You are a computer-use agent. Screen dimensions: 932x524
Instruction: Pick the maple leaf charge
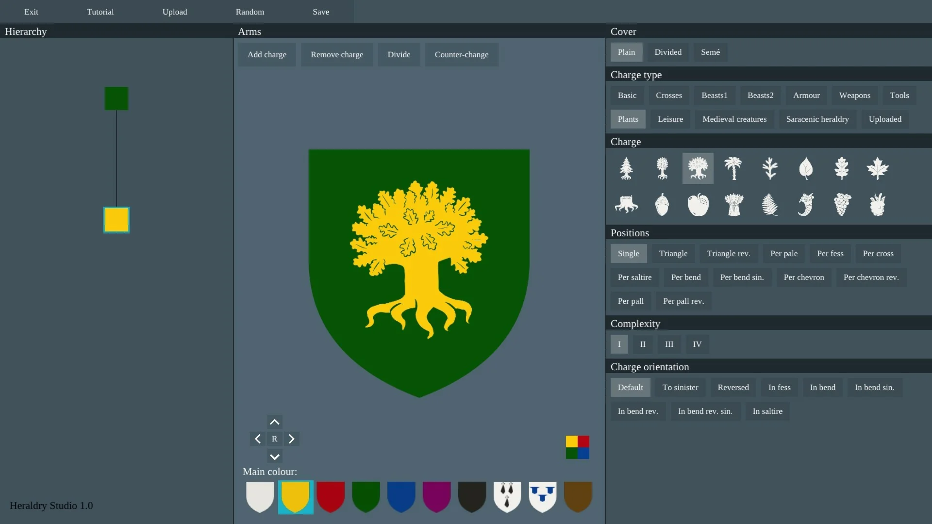877,169
